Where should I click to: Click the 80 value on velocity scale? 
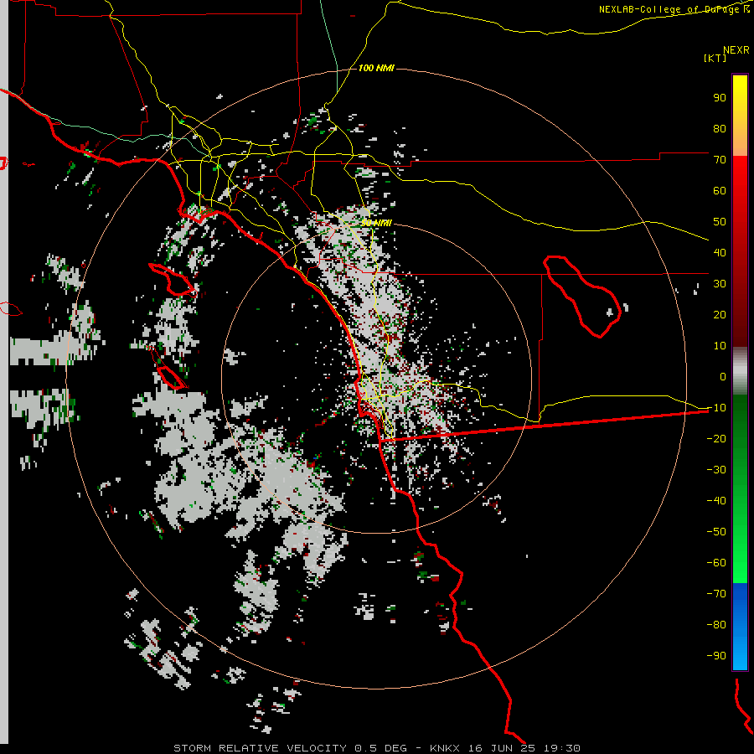(720, 128)
